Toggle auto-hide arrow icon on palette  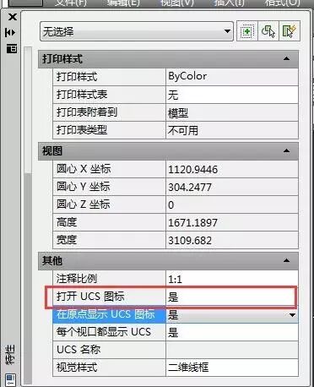tap(10, 33)
